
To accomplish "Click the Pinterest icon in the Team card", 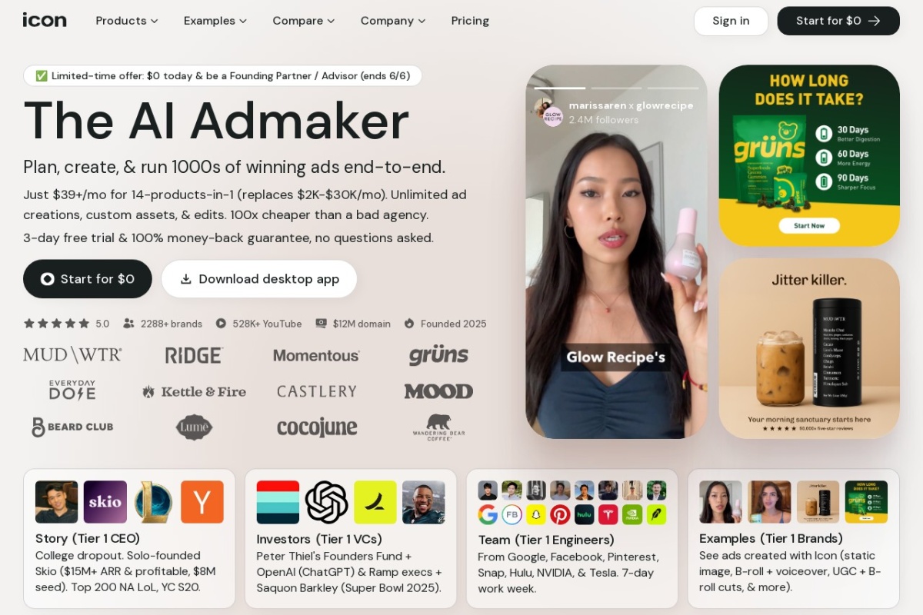I will [x=560, y=514].
